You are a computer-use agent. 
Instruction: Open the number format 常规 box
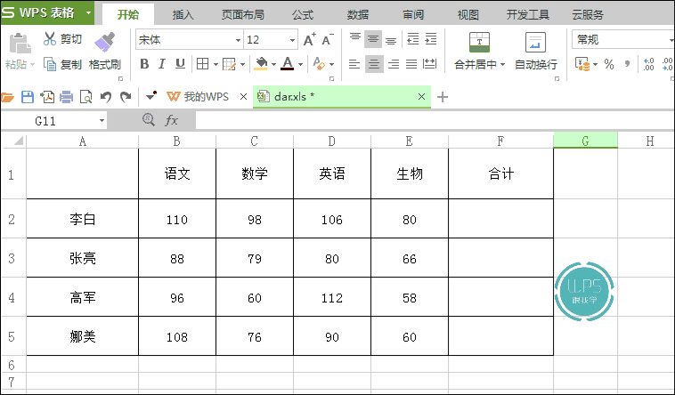click(x=623, y=39)
